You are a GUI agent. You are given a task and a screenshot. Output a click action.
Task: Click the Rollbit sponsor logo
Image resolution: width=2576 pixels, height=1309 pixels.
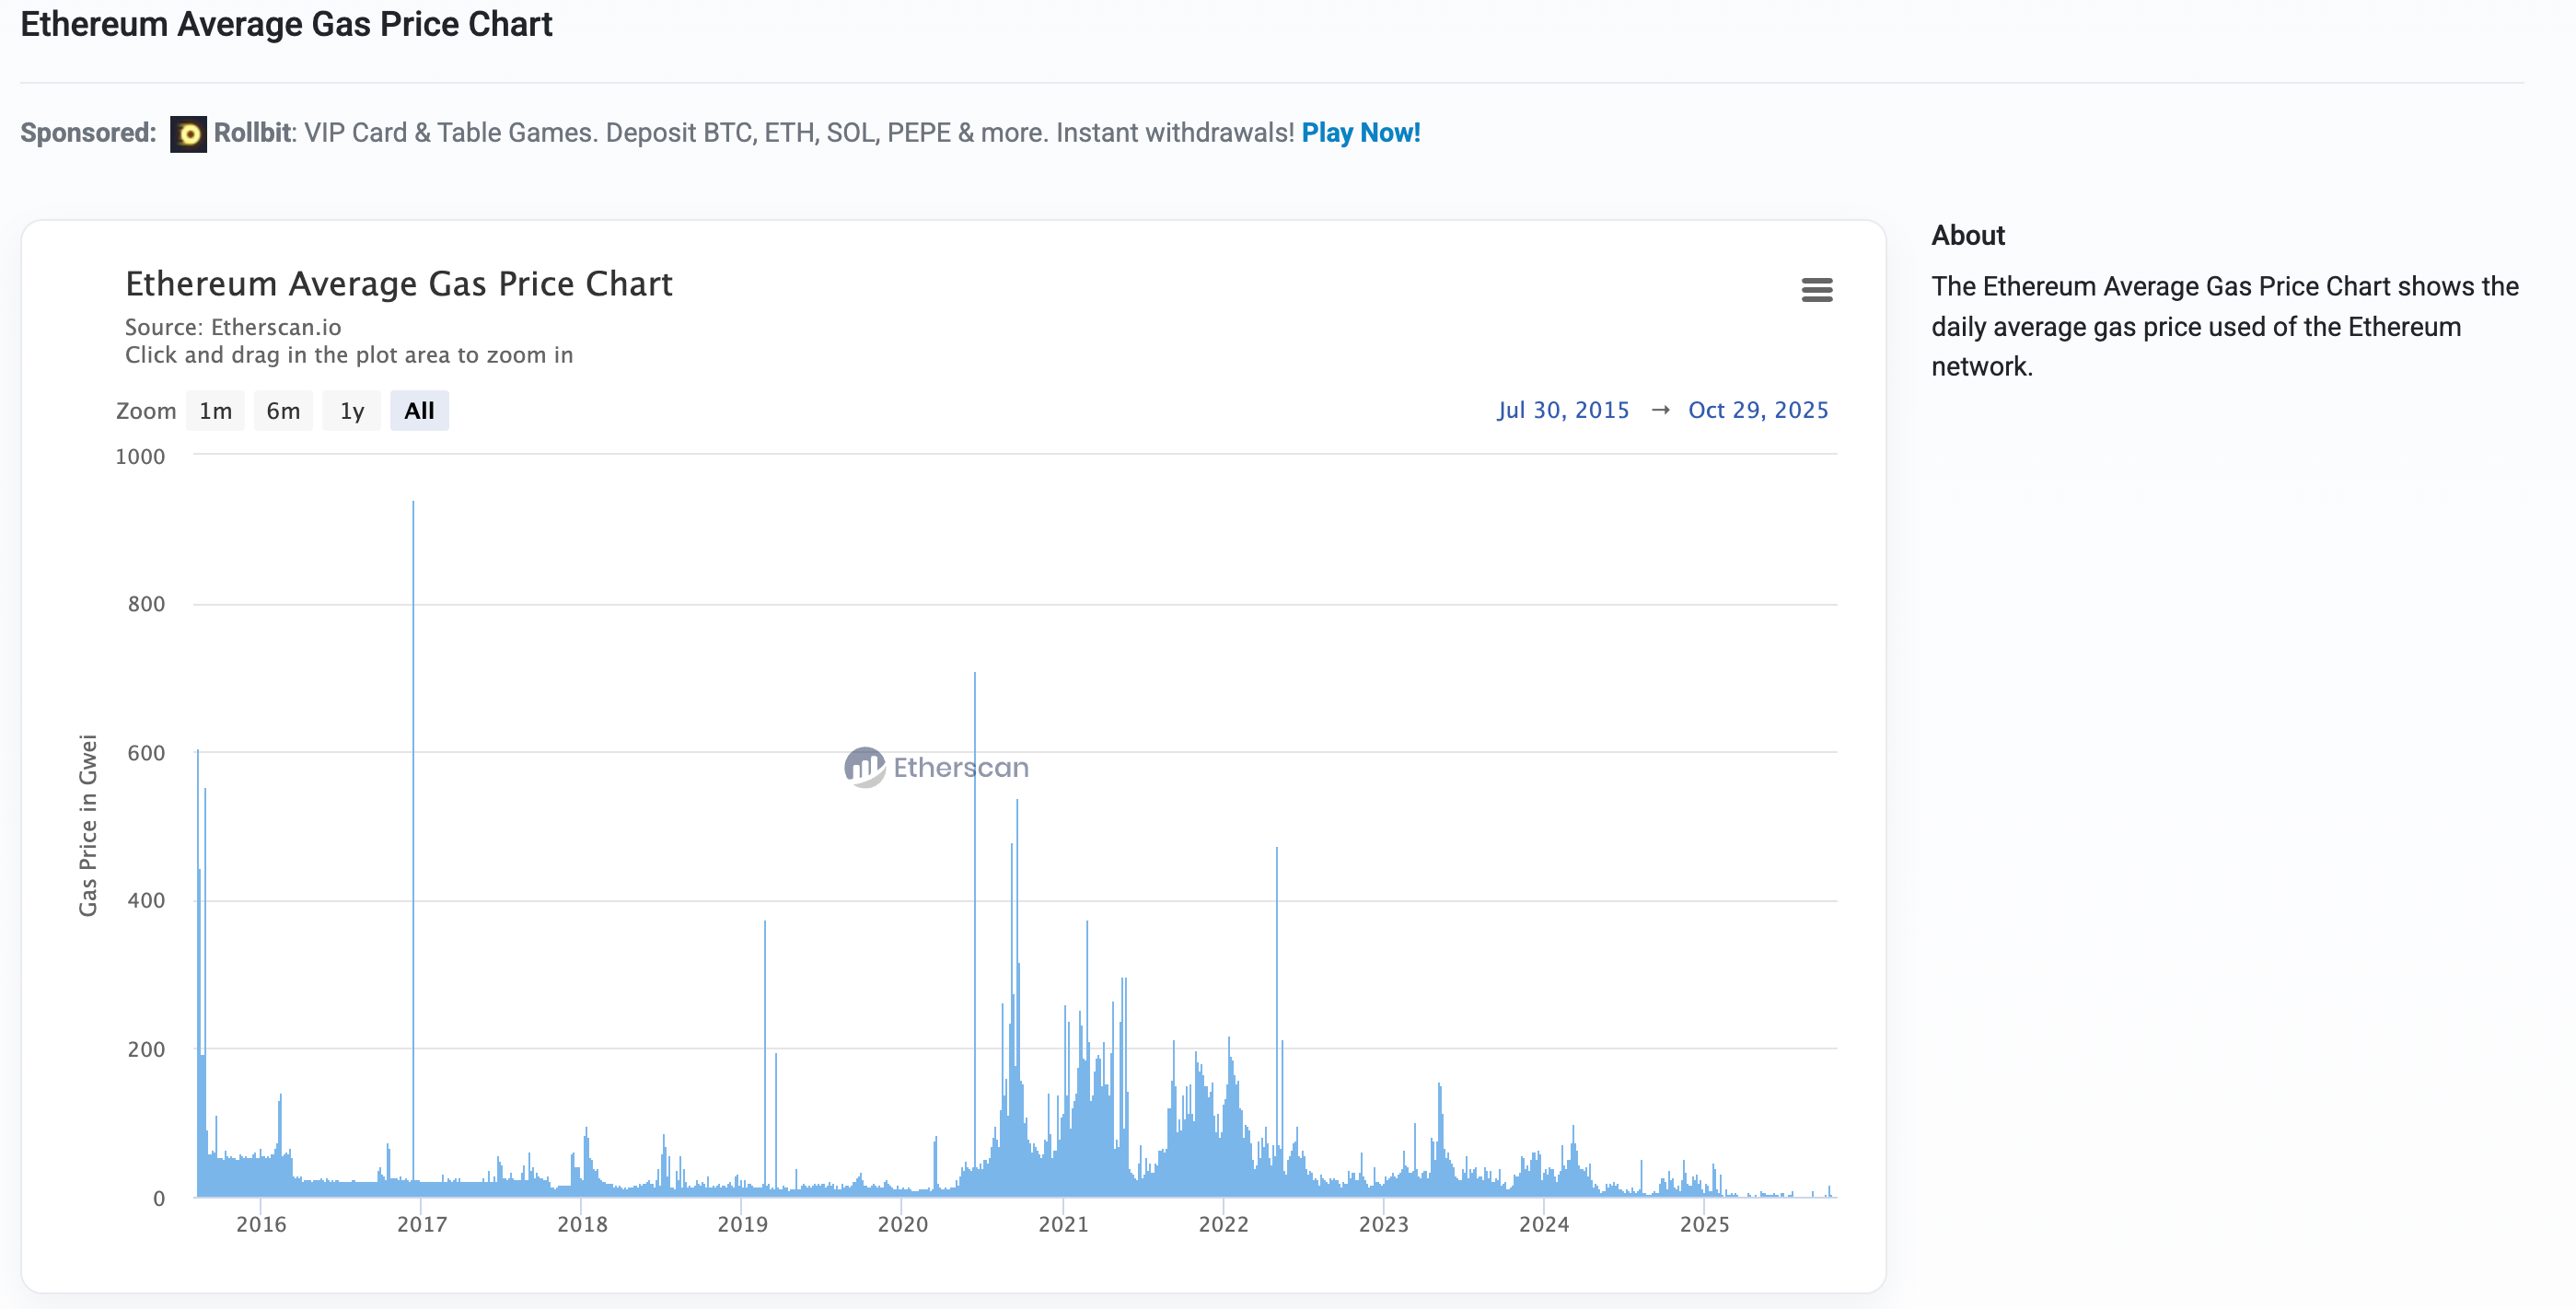pos(188,131)
